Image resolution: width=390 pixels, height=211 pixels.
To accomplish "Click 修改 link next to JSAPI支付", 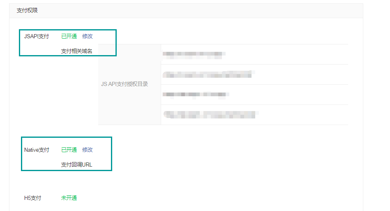I will point(87,36).
